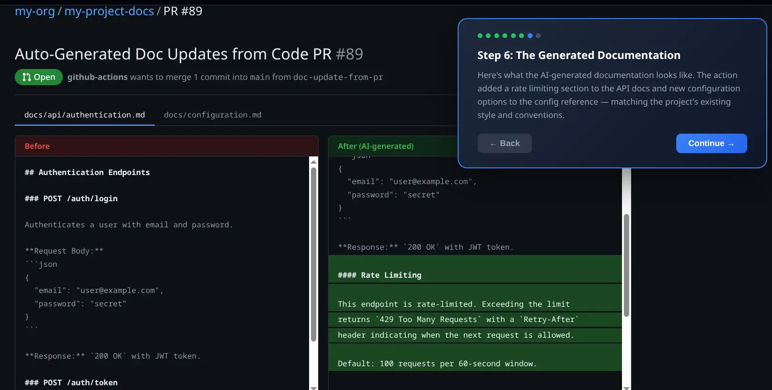Click the After (AI-generated) panel header
This screenshot has width=772, height=390.
click(391, 146)
